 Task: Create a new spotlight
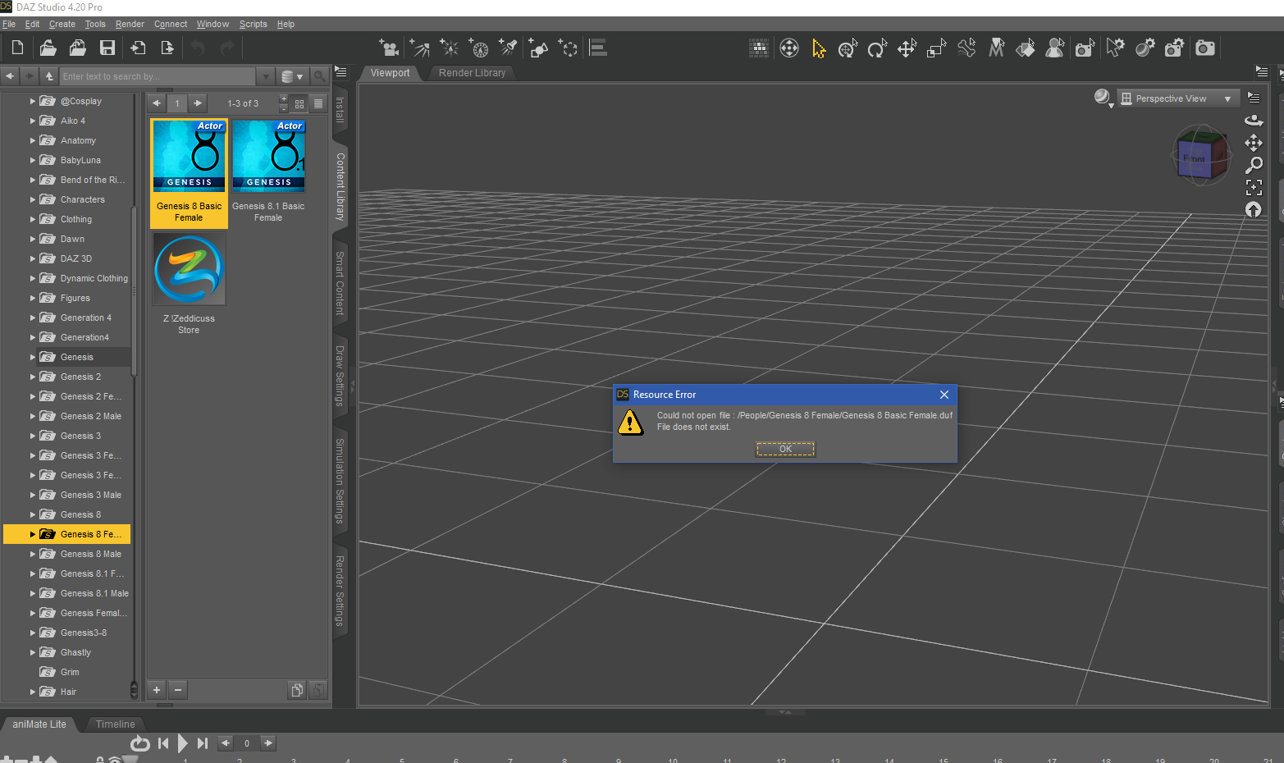pos(509,48)
